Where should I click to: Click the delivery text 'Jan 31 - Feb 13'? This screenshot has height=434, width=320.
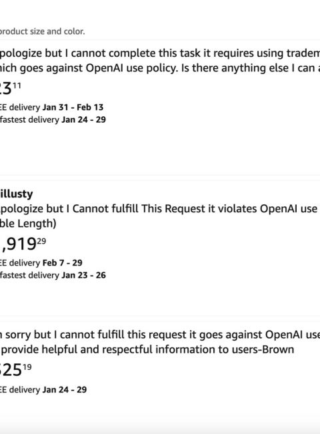click(73, 107)
